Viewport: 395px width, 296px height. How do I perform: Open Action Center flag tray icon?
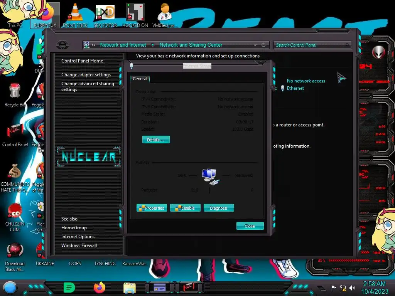pos(333,288)
